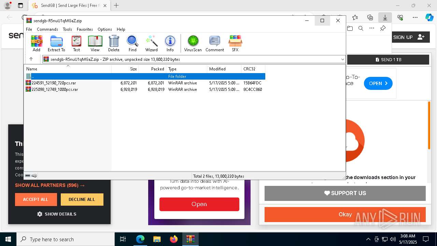Click SEND 1 TB button
The width and height of the screenshot is (437, 246).
tap(388, 59)
